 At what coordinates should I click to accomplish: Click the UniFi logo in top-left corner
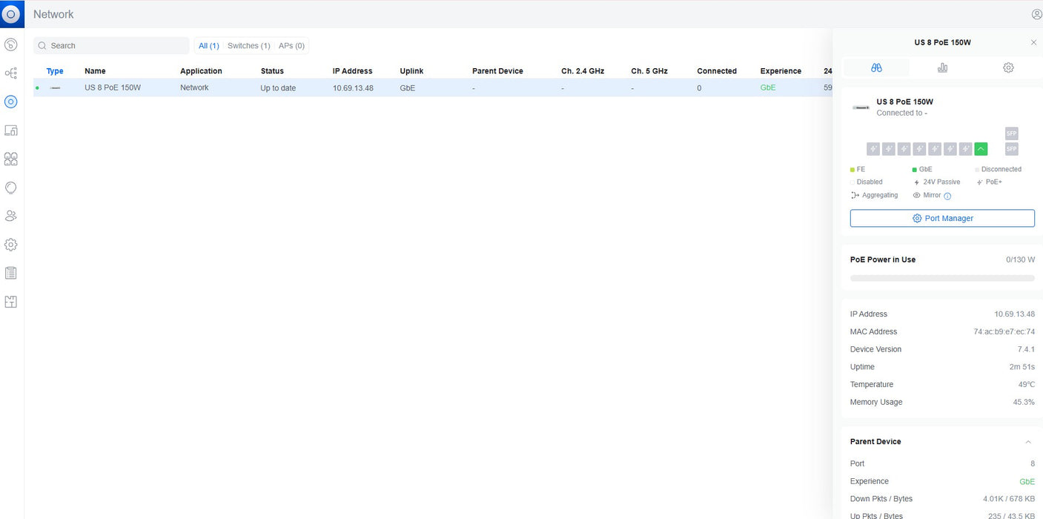11,14
